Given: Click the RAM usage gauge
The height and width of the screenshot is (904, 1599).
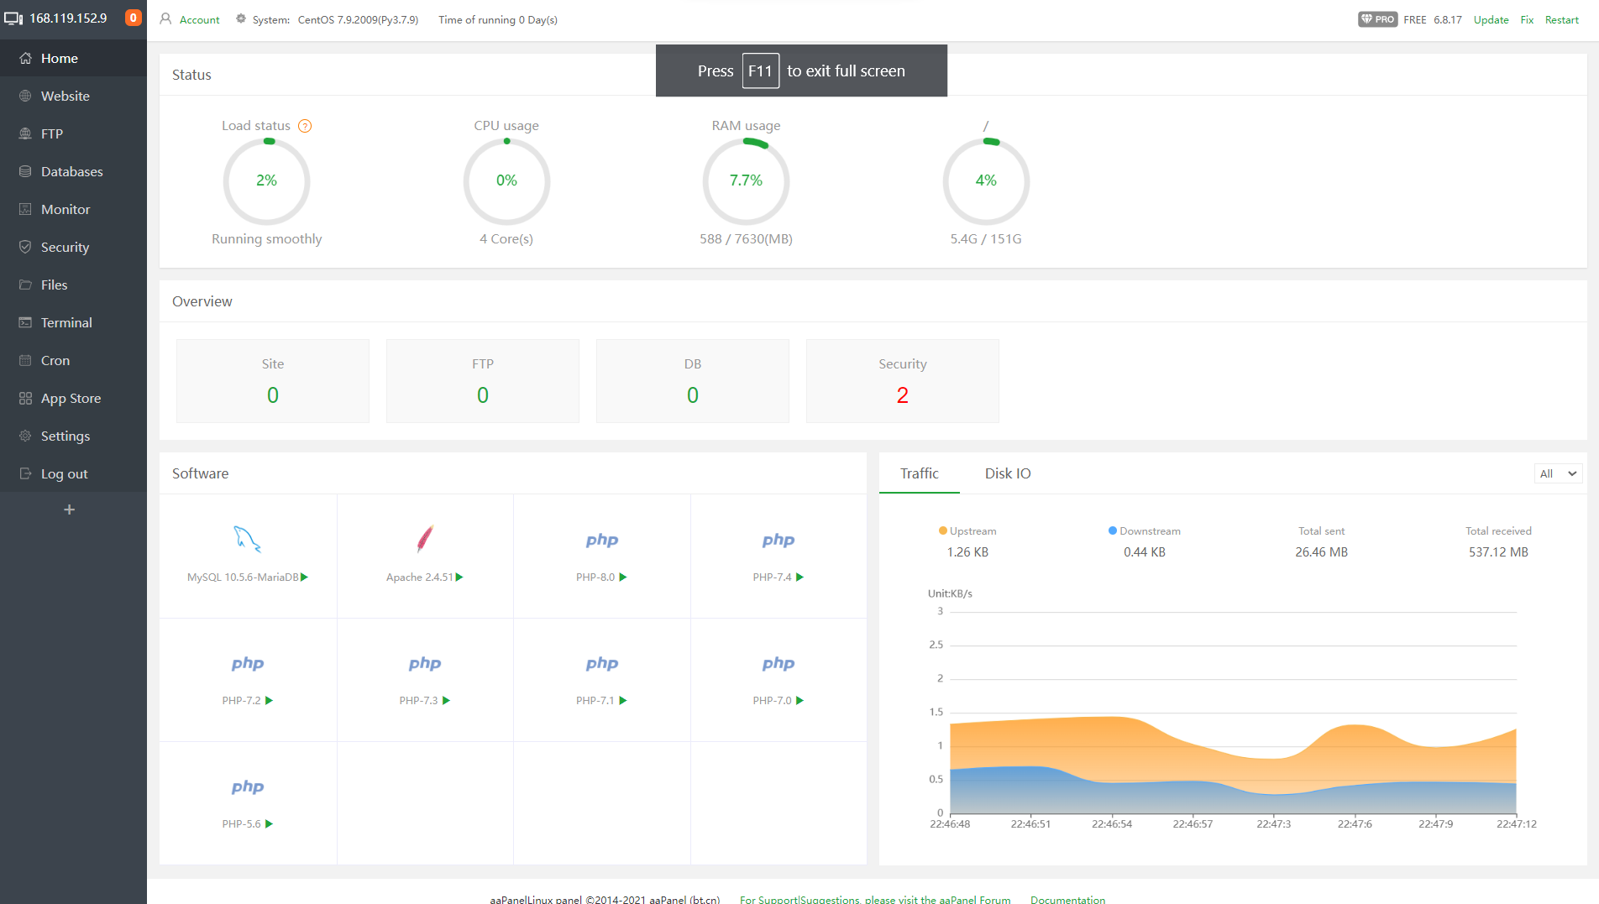Looking at the screenshot, I should click(x=746, y=181).
